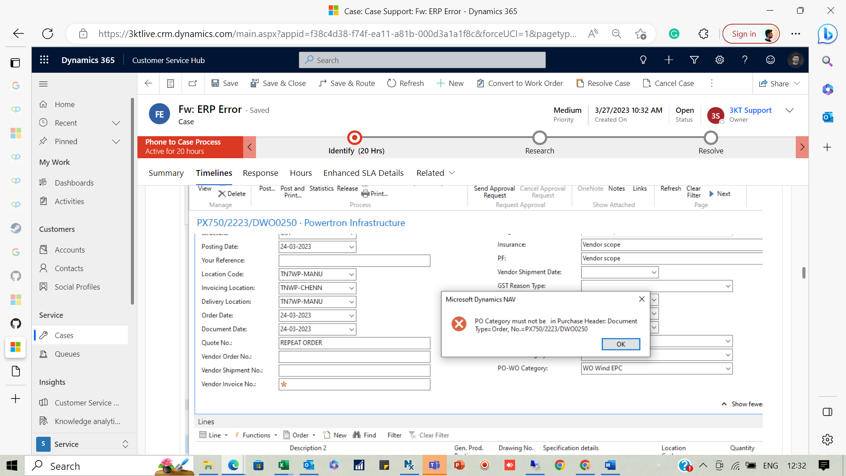
Task: Open the Cases item in the Service sidebar
Action: pos(64,335)
